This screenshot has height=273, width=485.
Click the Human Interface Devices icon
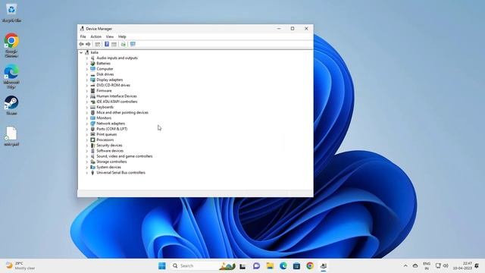(92, 96)
